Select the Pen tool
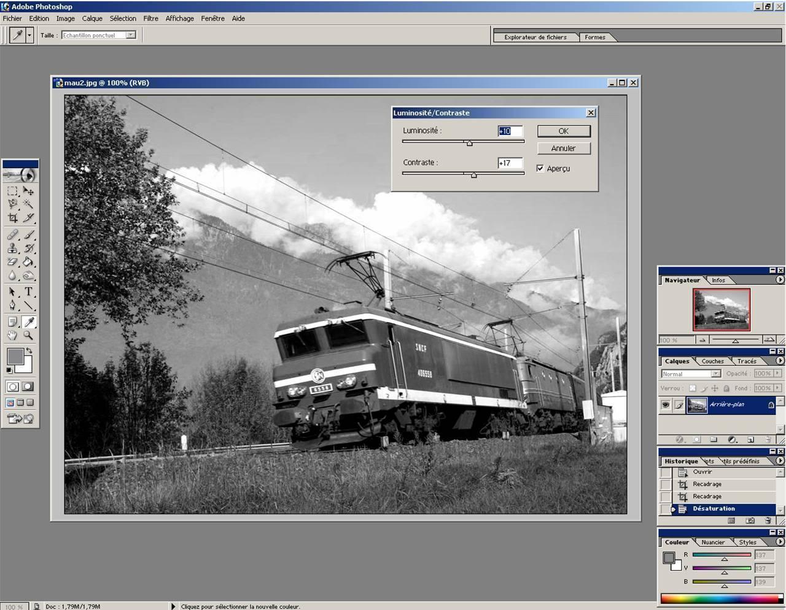 point(12,306)
